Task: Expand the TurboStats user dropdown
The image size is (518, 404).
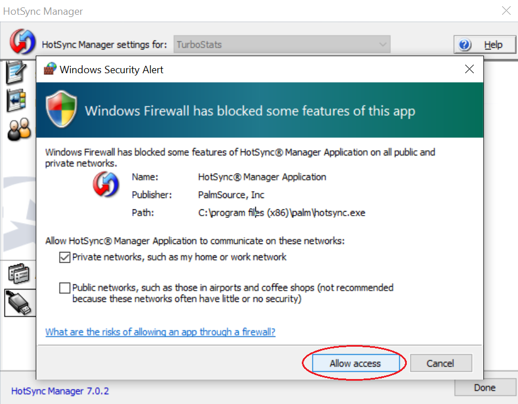Action: point(282,44)
